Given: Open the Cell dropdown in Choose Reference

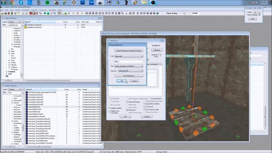Looking at the screenshot, I should point(129,56).
